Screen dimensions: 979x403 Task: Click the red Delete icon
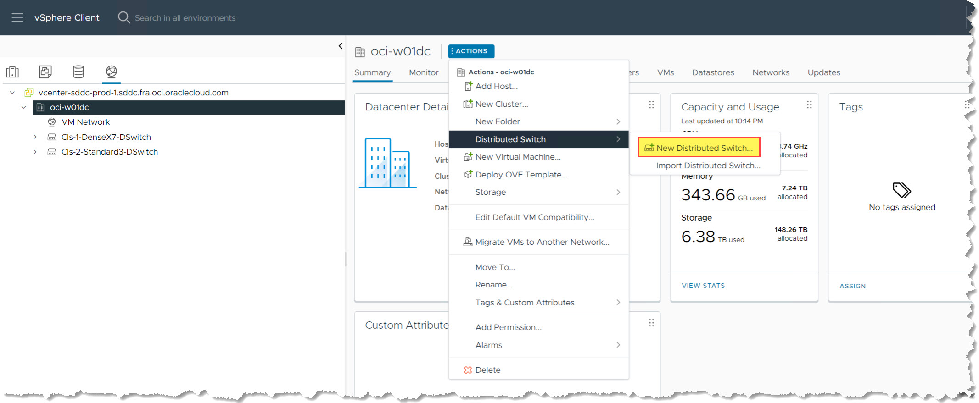[468, 370]
